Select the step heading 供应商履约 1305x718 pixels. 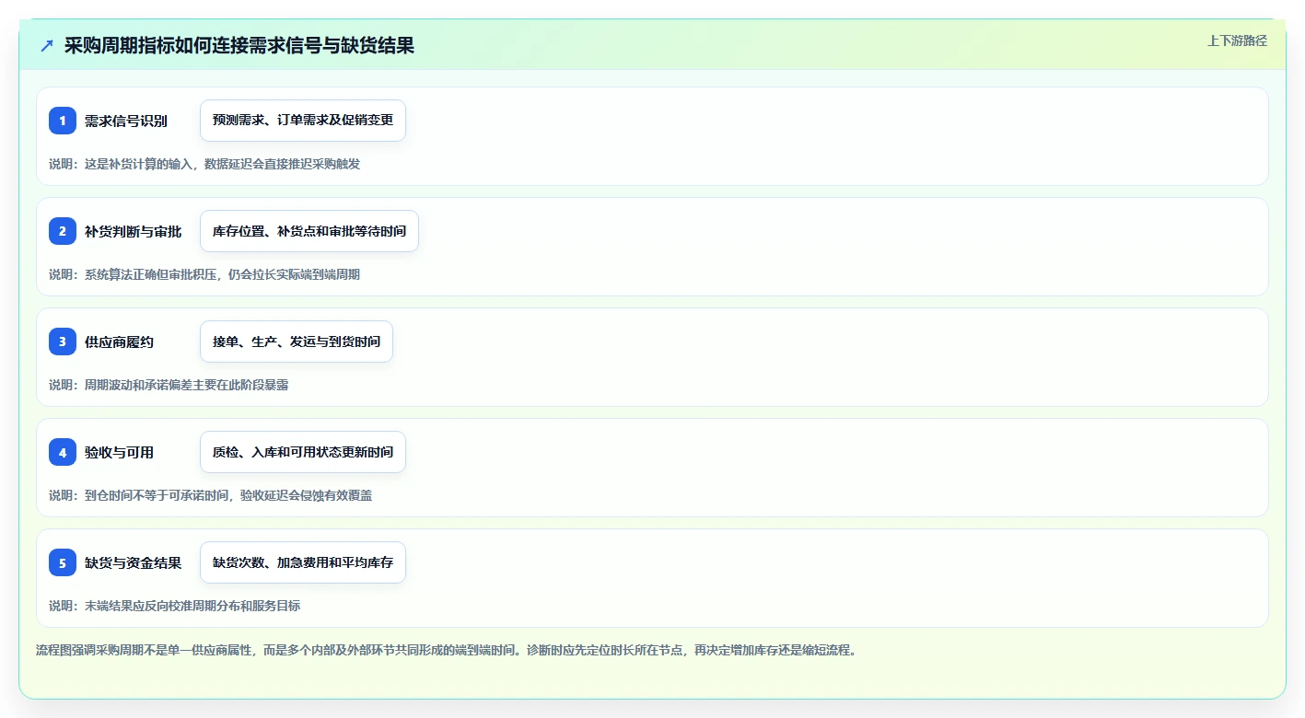point(120,342)
